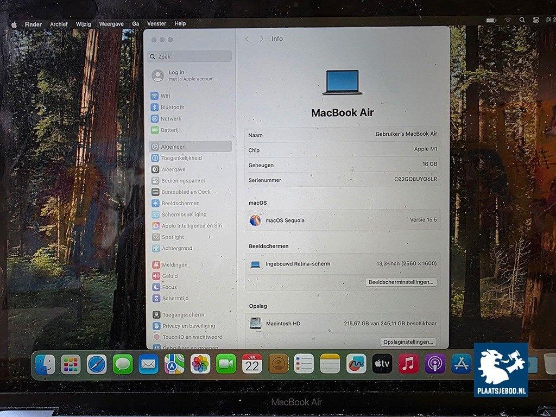Open the Ga menu
This screenshot has height=417, width=556.
135,23
